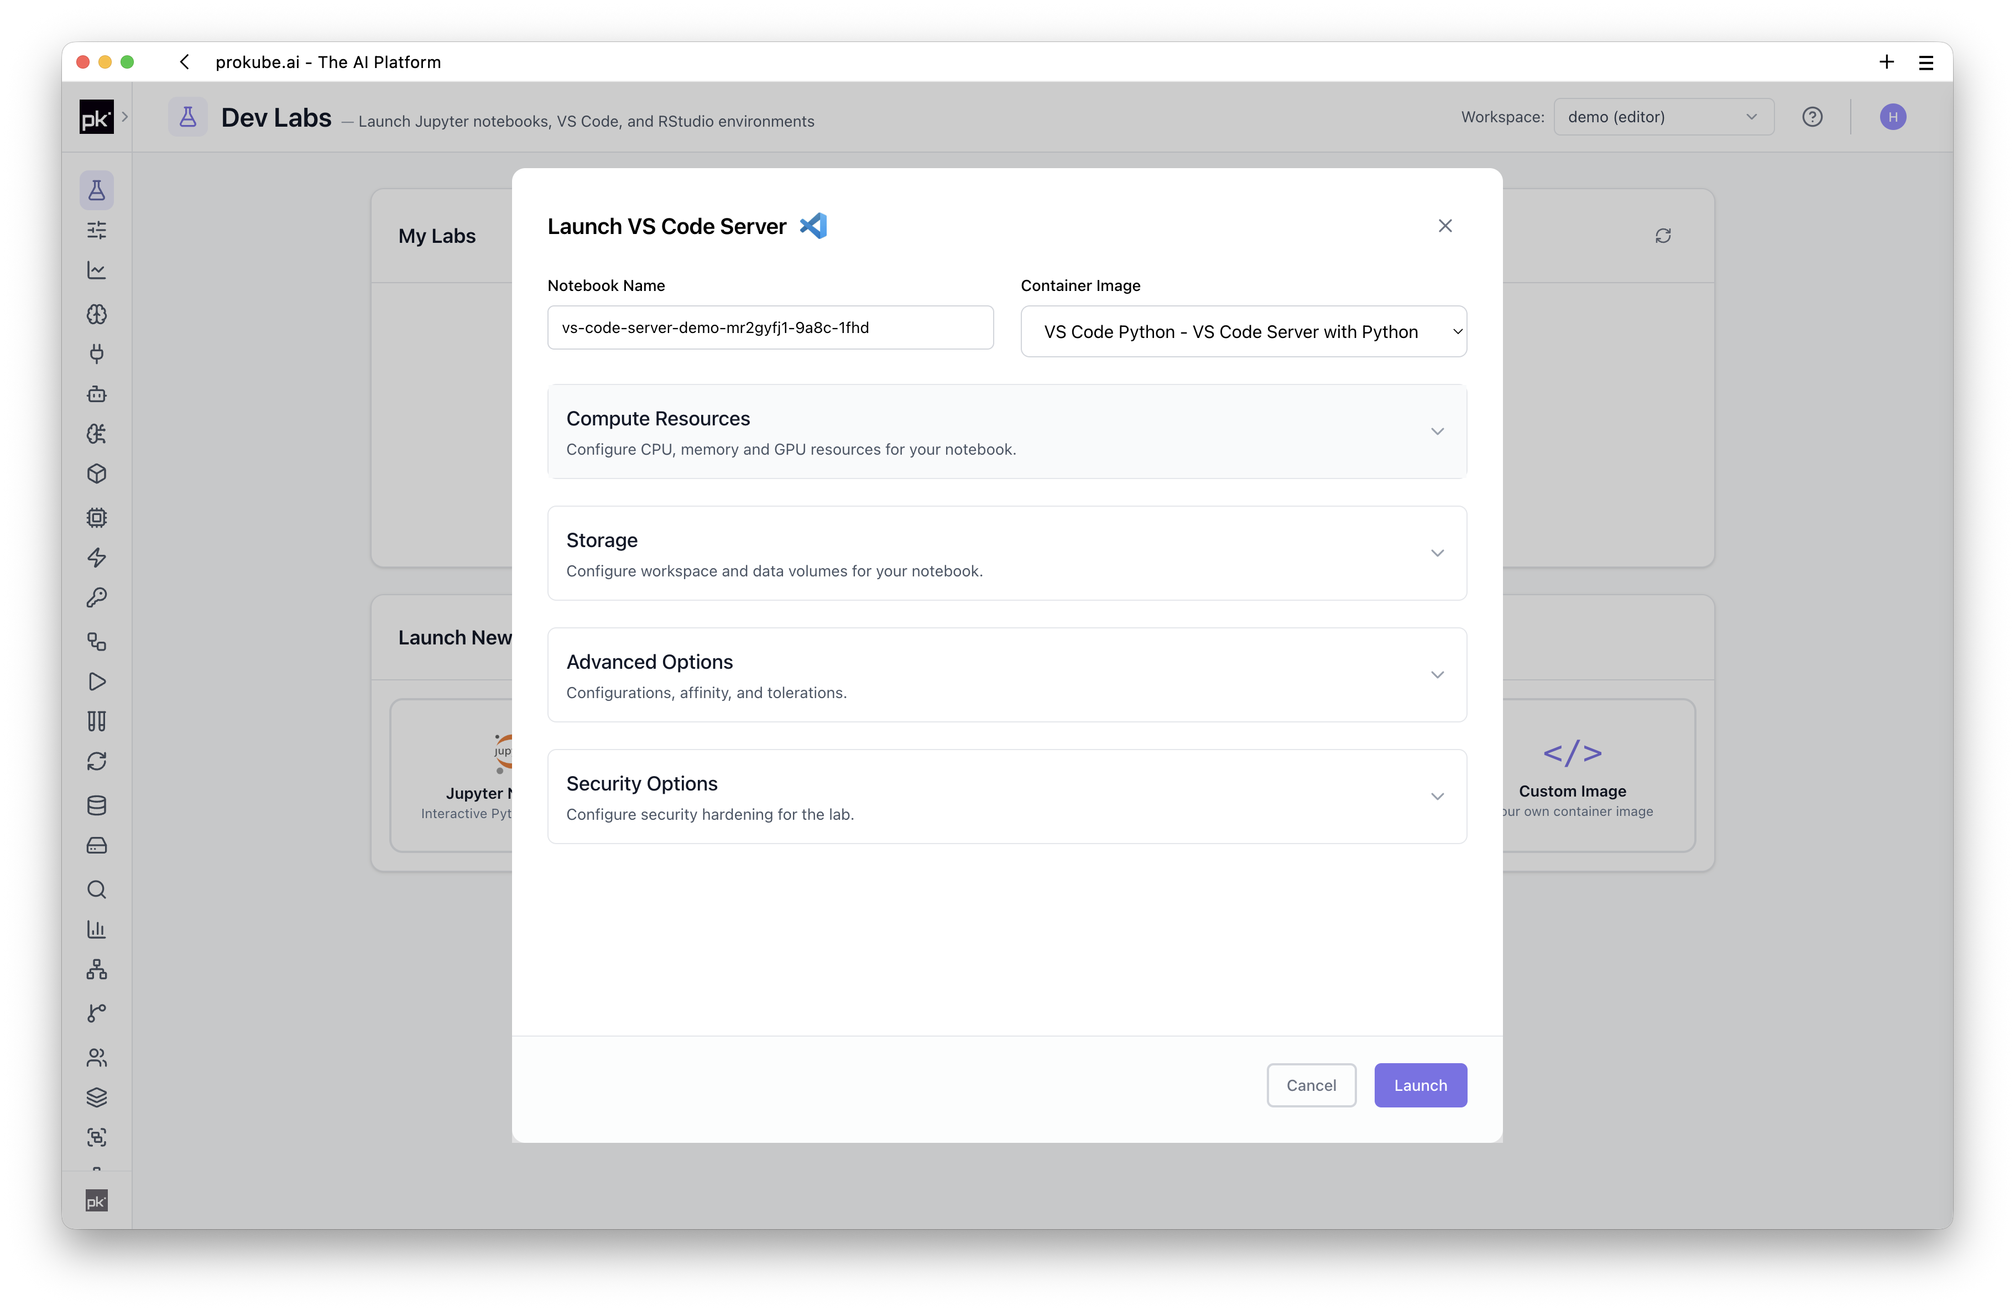Open the play triangle sidebar icon
This screenshot has width=2015, height=1311.
[x=97, y=681]
